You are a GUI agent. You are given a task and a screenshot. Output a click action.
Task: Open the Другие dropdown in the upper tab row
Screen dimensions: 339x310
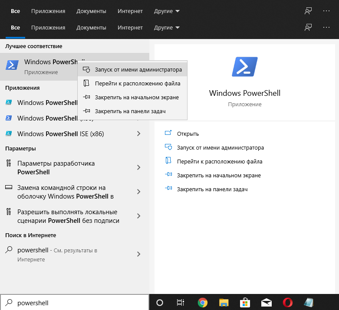click(x=167, y=11)
